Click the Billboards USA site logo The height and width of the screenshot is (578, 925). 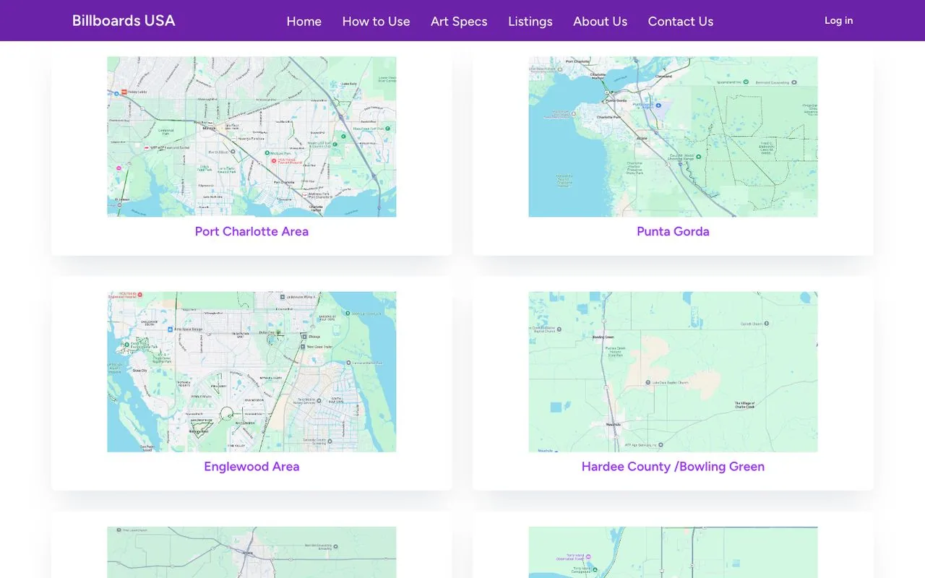(x=124, y=20)
